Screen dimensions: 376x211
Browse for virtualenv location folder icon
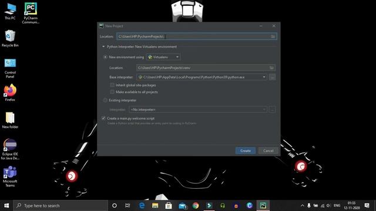(x=271, y=68)
